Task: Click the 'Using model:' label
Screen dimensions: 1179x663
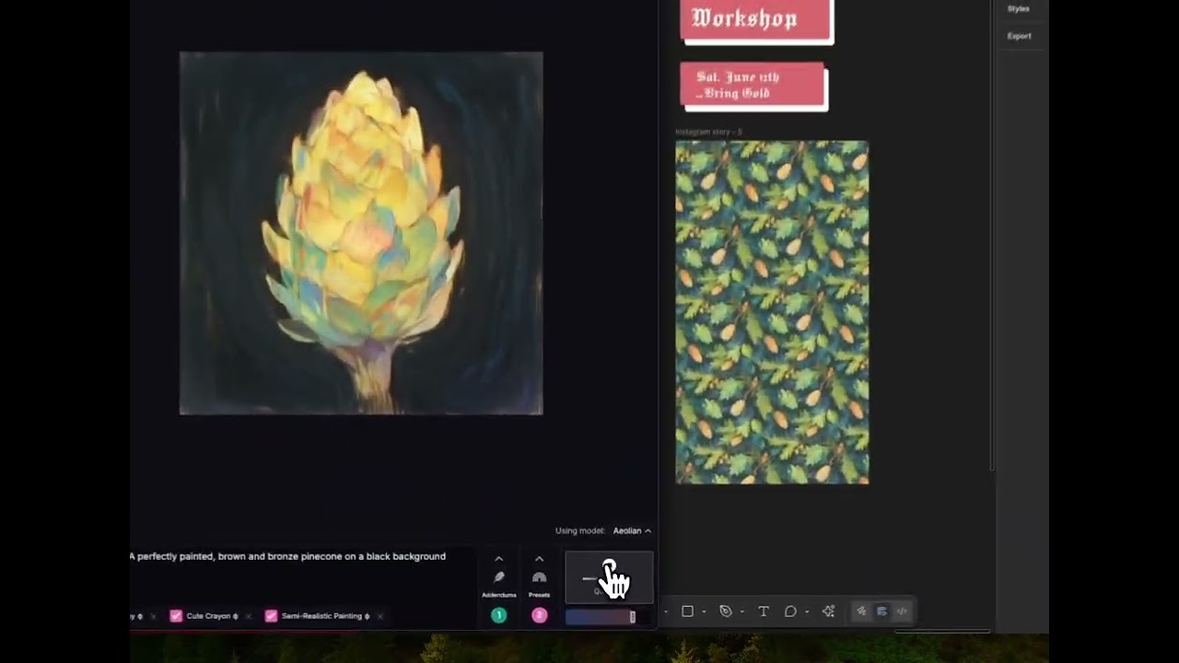Action: (580, 530)
